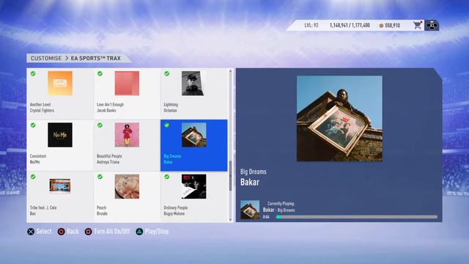Click the Select button prompt label
The width and height of the screenshot is (469, 264).
pos(44,232)
